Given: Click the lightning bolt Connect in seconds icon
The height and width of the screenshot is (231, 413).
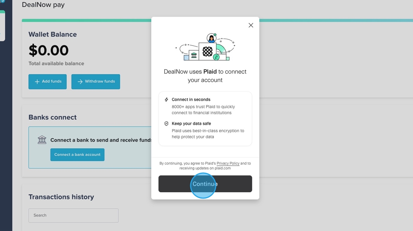Looking at the screenshot, I should [x=166, y=100].
